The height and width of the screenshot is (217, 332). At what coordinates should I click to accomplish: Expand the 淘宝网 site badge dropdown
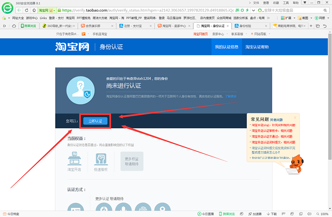coord(54,10)
